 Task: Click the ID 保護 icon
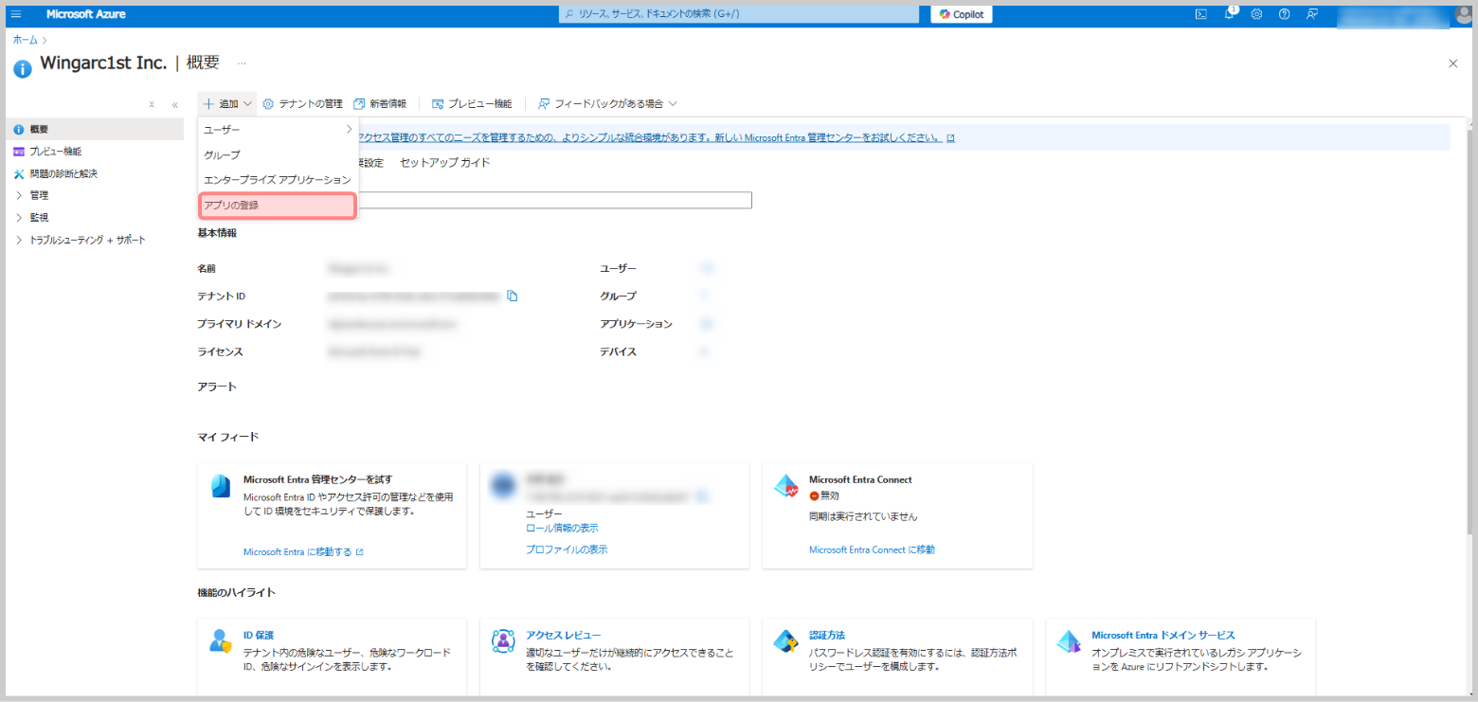[221, 640]
